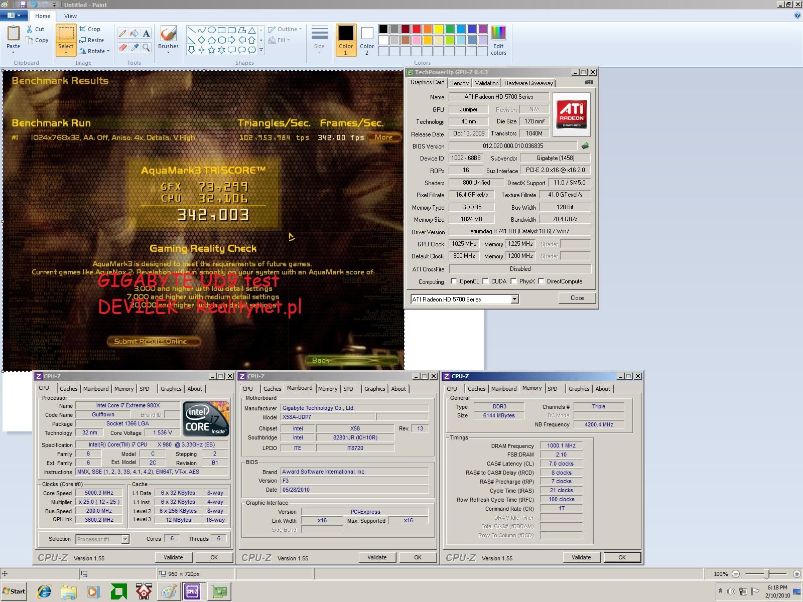Switch to Sensors tab in GPU-Z
The image size is (803, 602).
[x=460, y=83]
